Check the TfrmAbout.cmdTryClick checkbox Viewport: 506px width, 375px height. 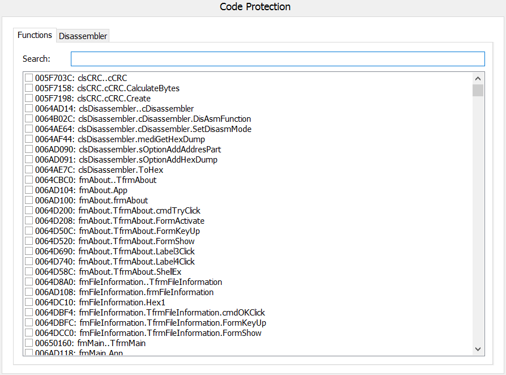tap(29, 210)
